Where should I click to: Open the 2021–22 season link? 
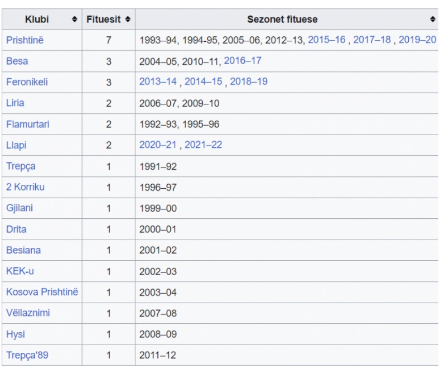(203, 145)
